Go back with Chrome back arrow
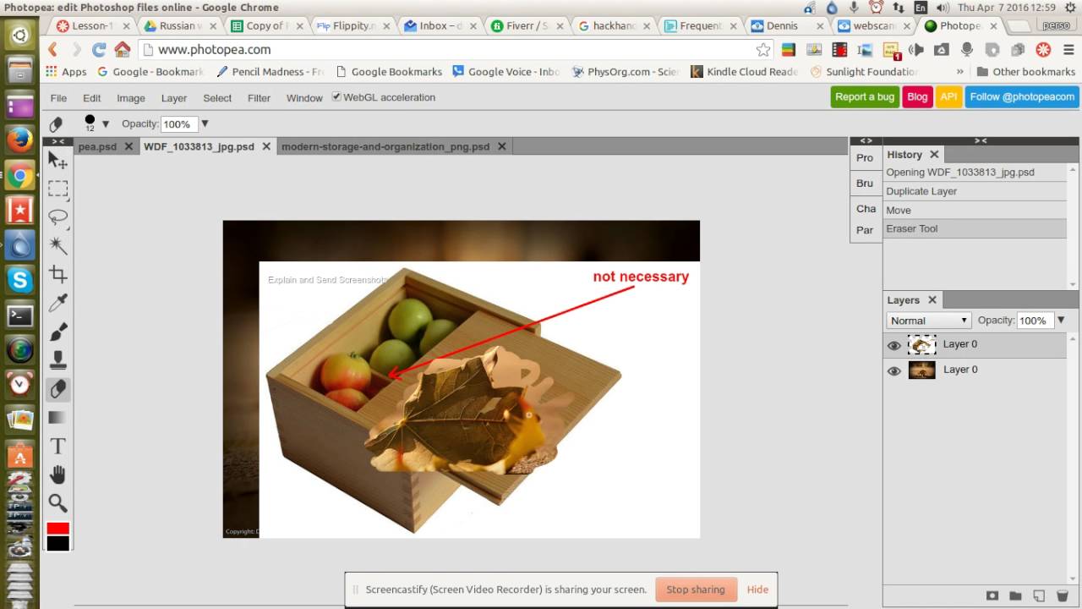Viewport: 1082px width, 609px height. [x=52, y=49]
